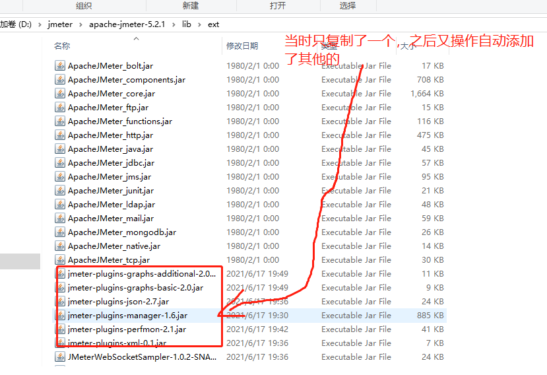This screenshot has height=375, width=547.
Task: Click the 1,664 KB size cell
Action: (x=427, y=94)
